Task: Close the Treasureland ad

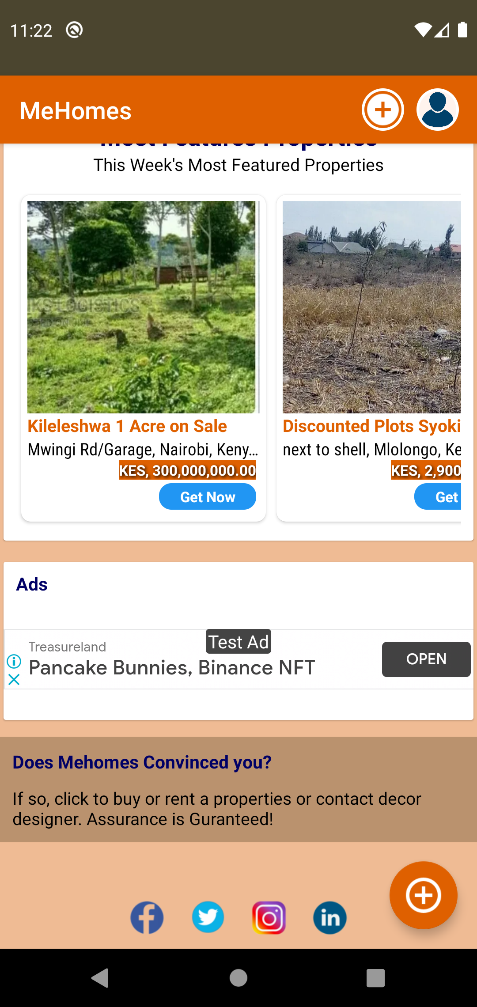Action: [x=14, y=679]
